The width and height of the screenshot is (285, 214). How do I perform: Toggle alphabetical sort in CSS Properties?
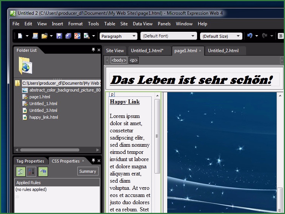(x=31, y=171)
